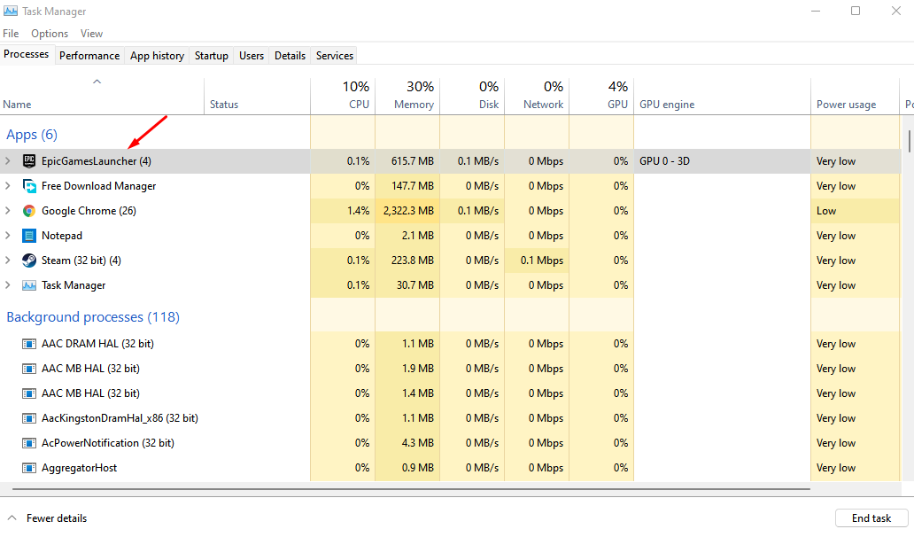Viewport: 914px width, 537px height.
Task: Expand the Task Manager process group
Action: 8,285
